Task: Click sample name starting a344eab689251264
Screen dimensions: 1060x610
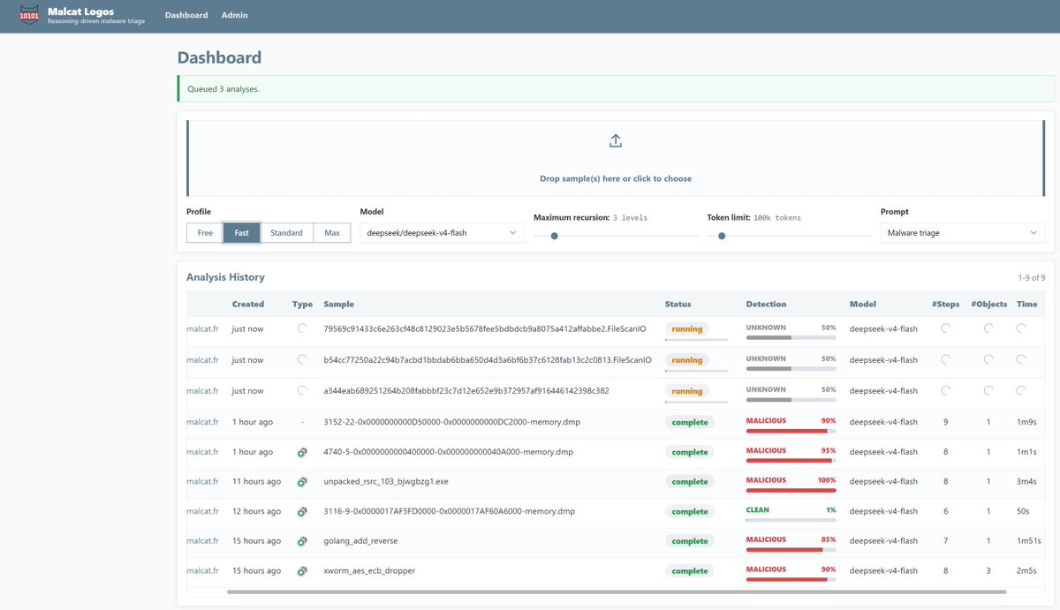Action: click(466, 390)
